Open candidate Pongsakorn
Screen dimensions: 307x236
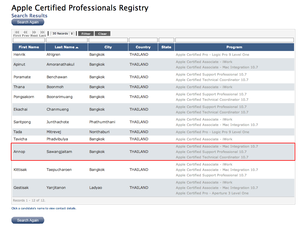tap(24, 97)
